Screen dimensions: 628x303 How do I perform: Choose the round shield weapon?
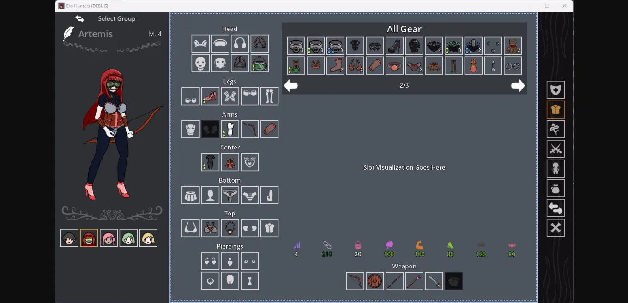[374, 281]
